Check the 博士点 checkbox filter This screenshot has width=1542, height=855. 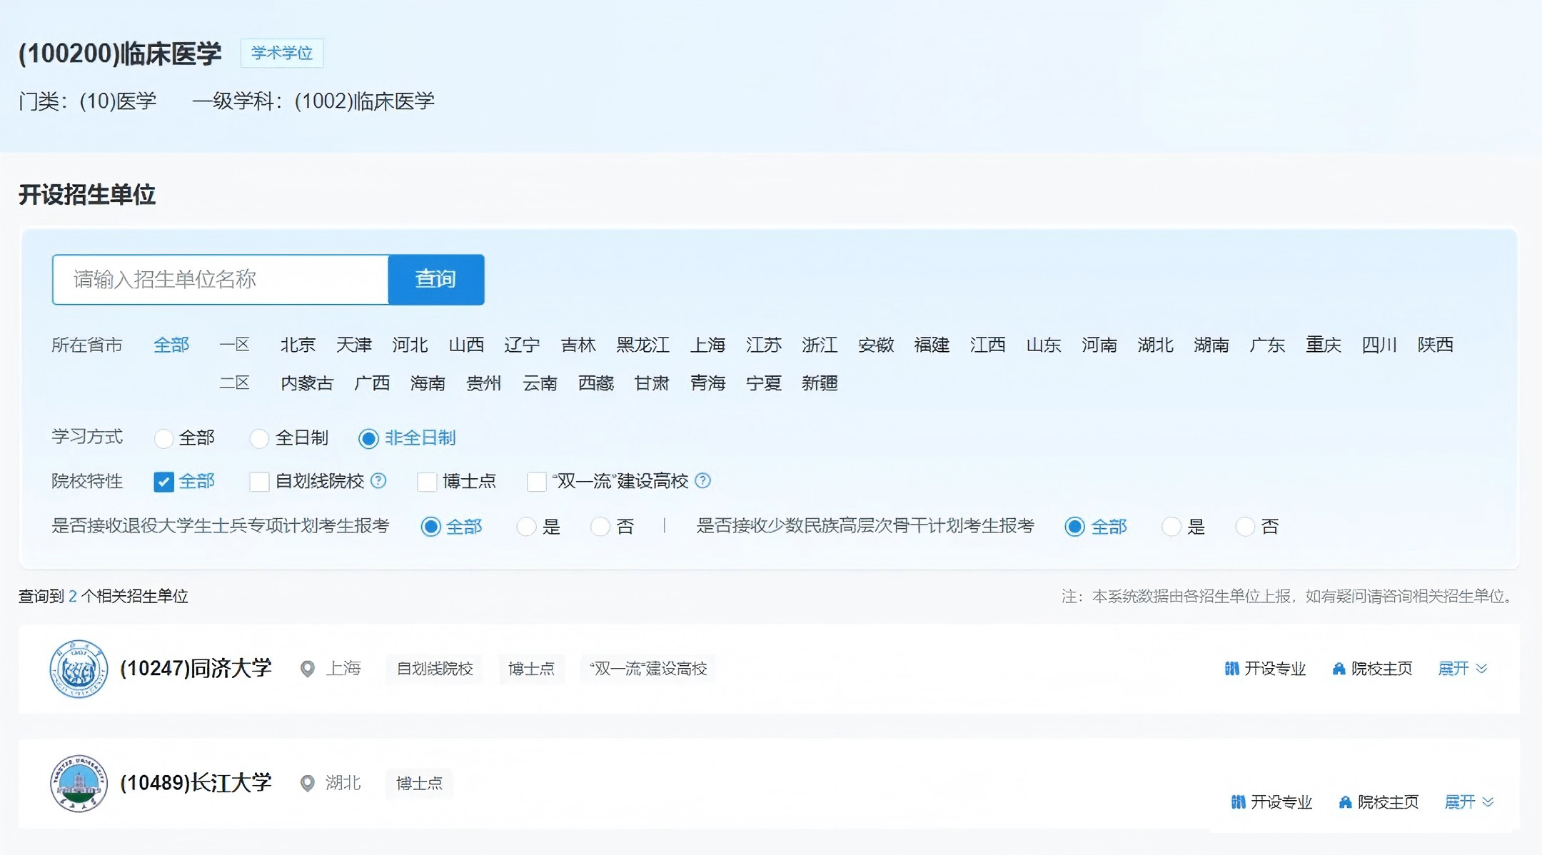pyautogui.click(x=427, y=482)
